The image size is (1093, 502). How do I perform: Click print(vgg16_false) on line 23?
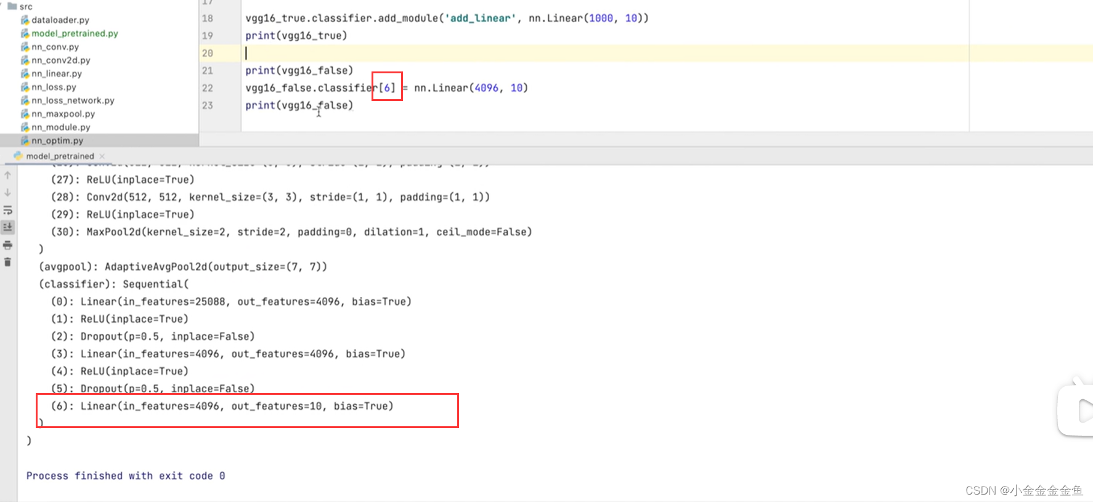[299, 105]
